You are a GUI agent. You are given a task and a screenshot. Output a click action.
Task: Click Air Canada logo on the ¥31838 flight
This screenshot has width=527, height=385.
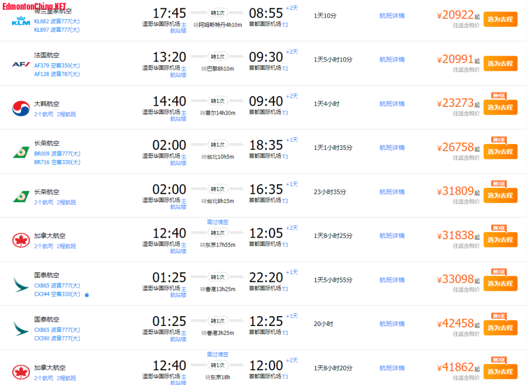(x=21, y=240)
